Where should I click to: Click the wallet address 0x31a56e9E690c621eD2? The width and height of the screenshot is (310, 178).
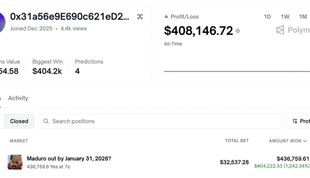pyautogui.click(x=69, y=17)
